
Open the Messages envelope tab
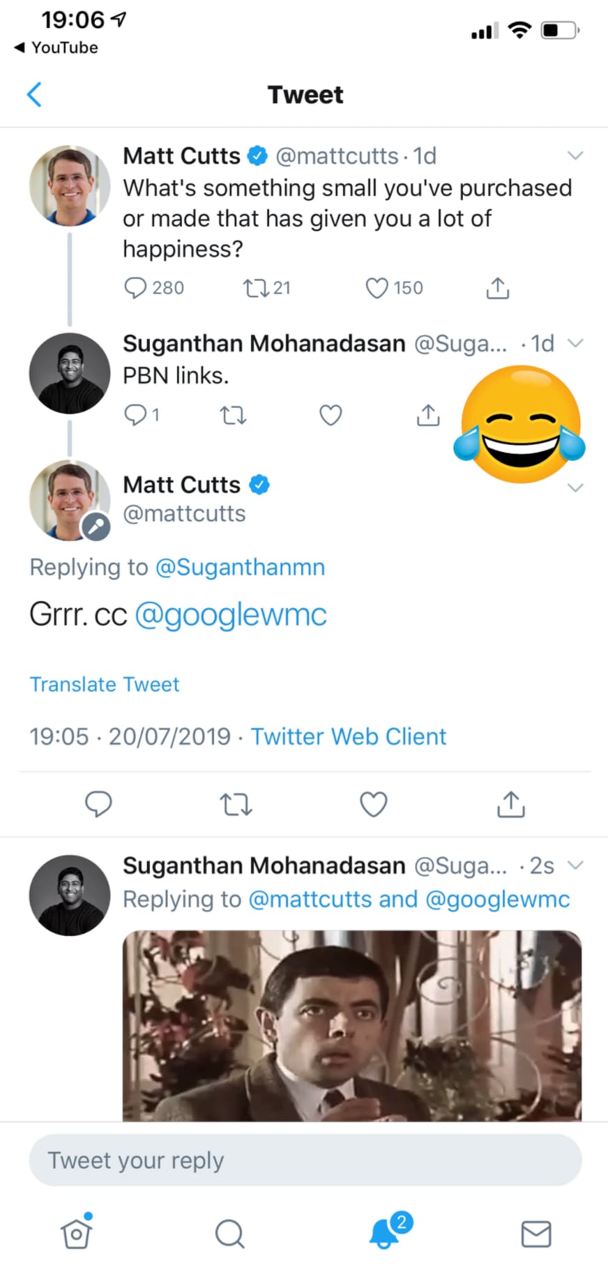536,1233
